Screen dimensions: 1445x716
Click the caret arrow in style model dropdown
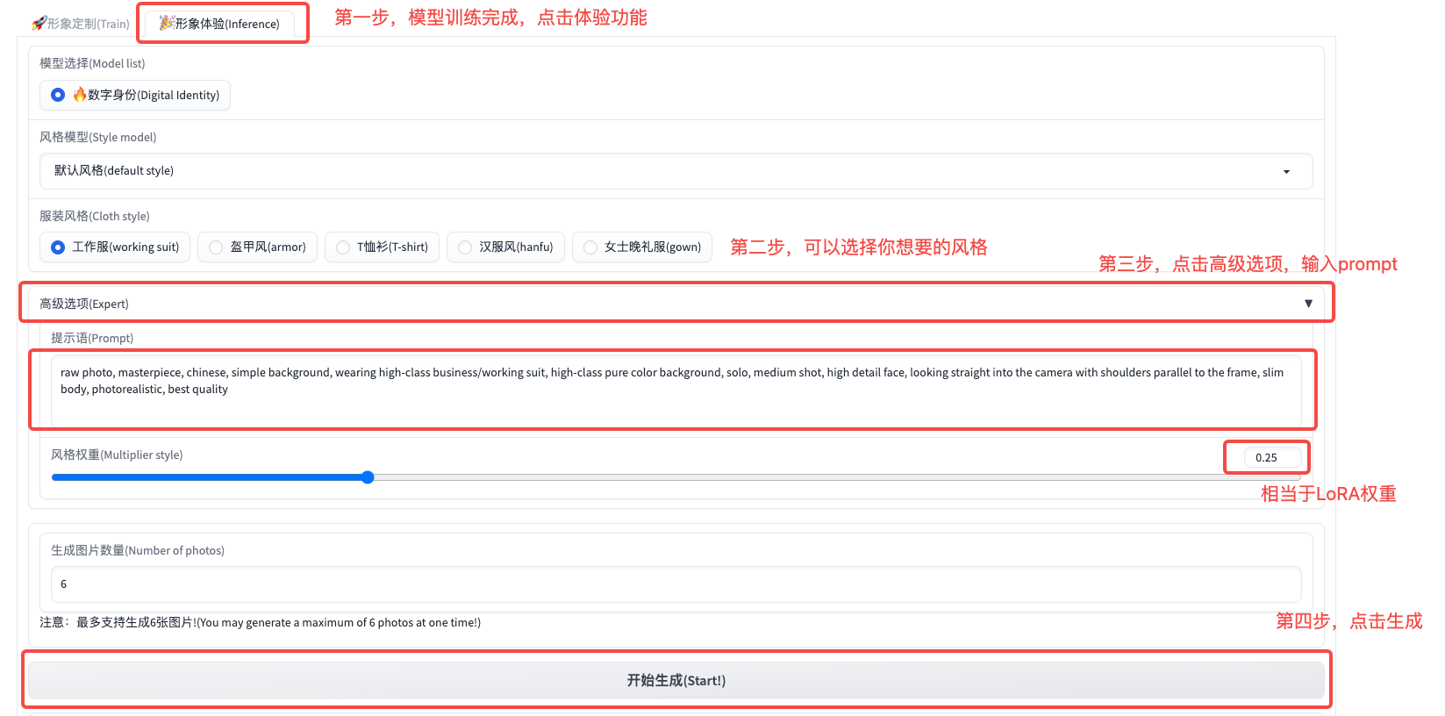click(1286, 172)
